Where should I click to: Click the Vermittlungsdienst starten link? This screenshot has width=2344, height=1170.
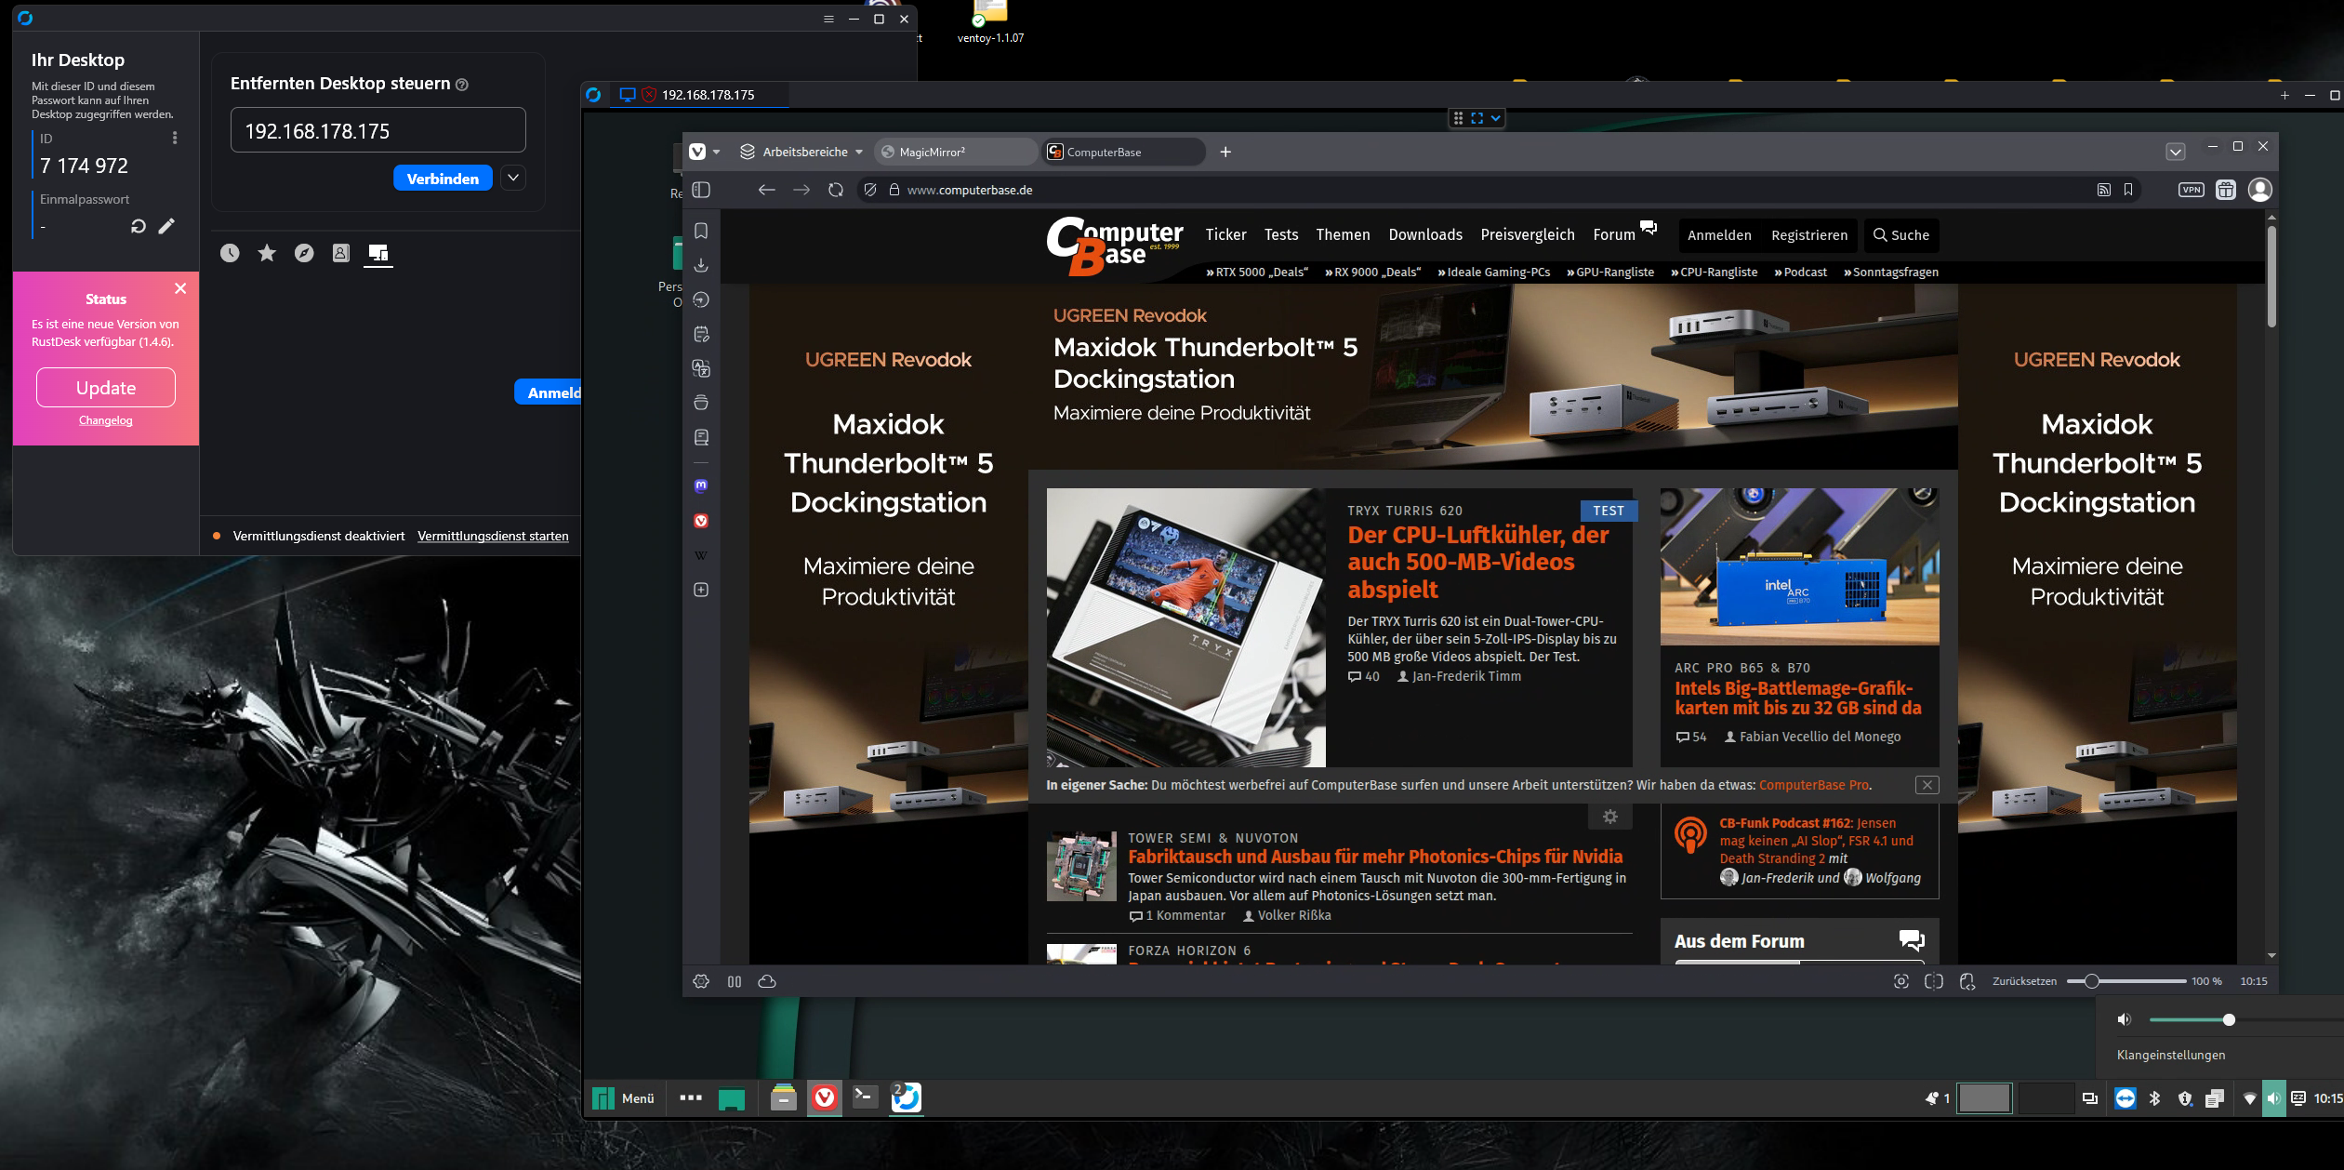click(493, 536)
